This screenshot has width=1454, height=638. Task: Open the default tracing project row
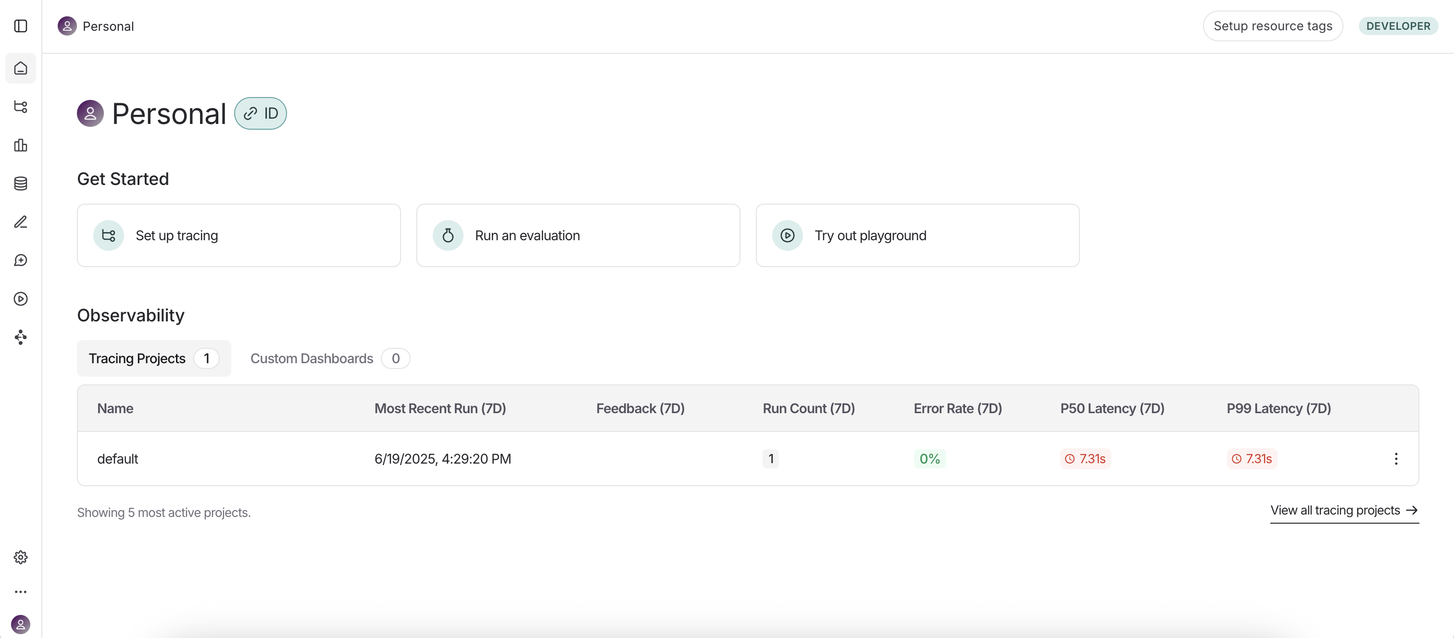click(117, 459)
